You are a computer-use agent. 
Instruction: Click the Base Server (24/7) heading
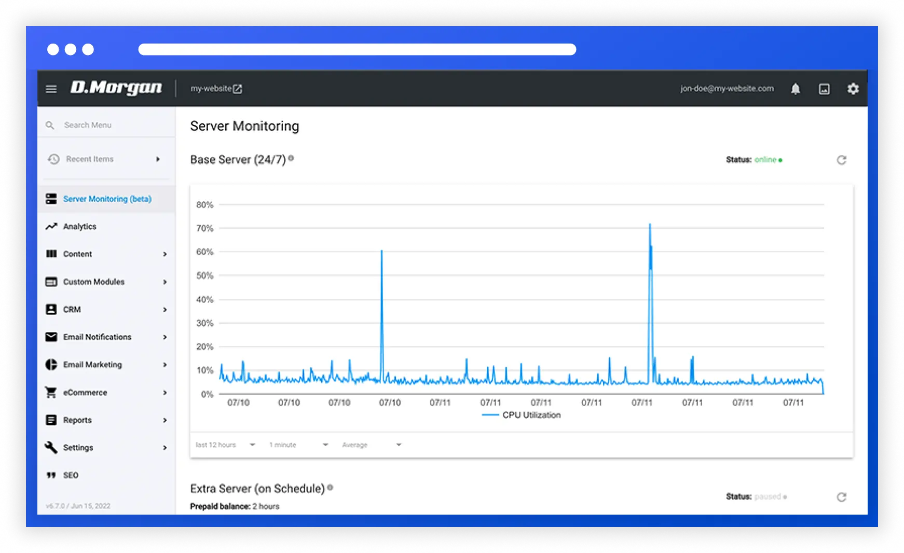[238, 160]
